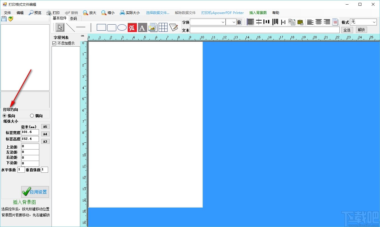This screenshot has height=227, width=380.
Task: Insert an image with picture tool
Action: coord(153,27)
